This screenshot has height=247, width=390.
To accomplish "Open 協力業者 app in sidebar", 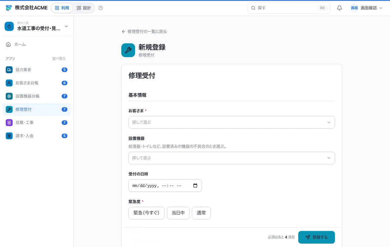I will pyautogui.click(x=37, y=70).
